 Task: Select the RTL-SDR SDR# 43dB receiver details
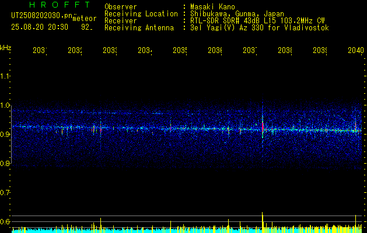point(257,21)
